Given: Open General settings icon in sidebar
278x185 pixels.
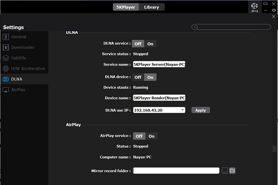Looking at the screenshot, I should tap(6, 37).
